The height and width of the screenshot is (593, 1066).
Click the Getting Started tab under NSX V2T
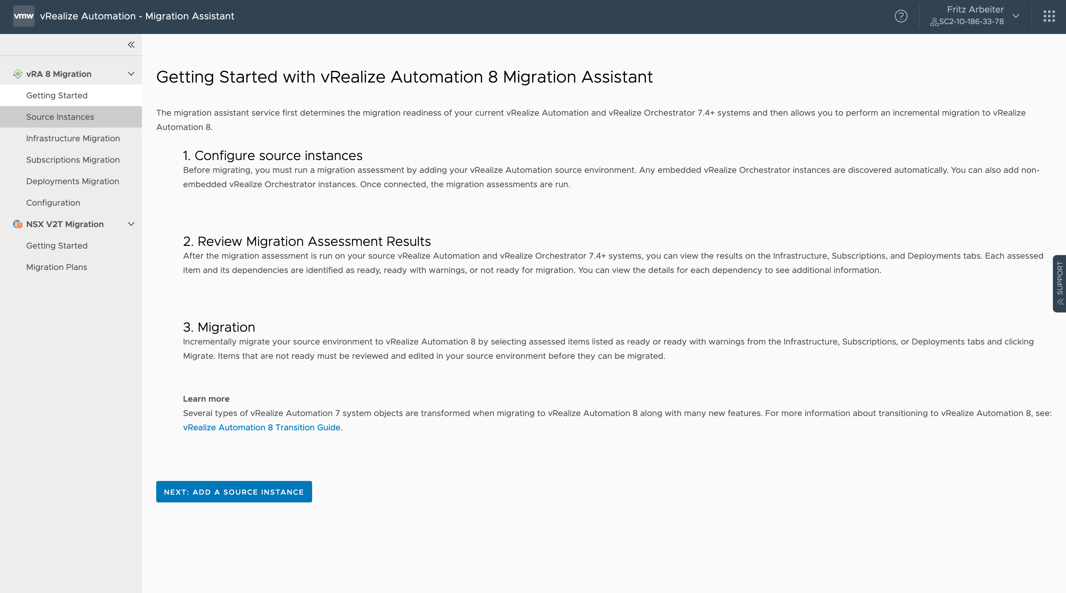[57, 245]
